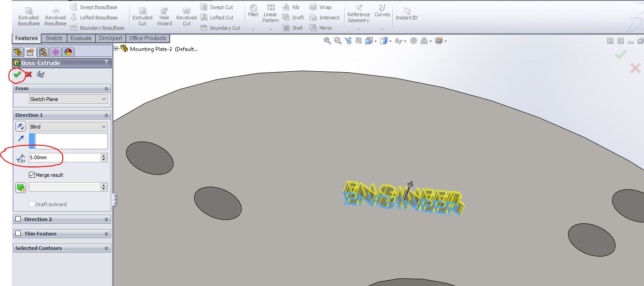The width and height of the screenshot is (644, 286).
Task: Expand the Thin Feature section chevron
Action: coord(107,234)
